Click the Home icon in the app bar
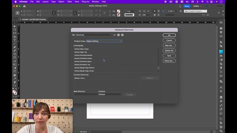Image resolution: width=237 pixels, height=133 pixels. 24,6
